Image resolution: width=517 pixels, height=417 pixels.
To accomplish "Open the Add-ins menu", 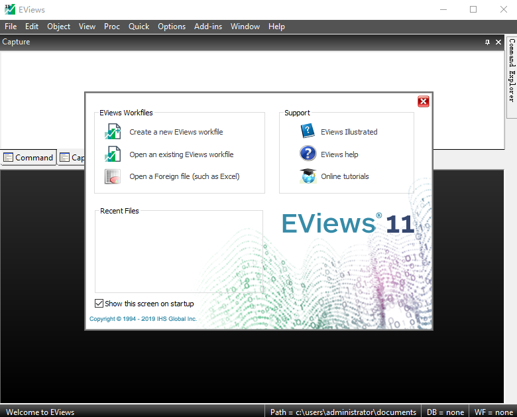I will tap(208, 27).
